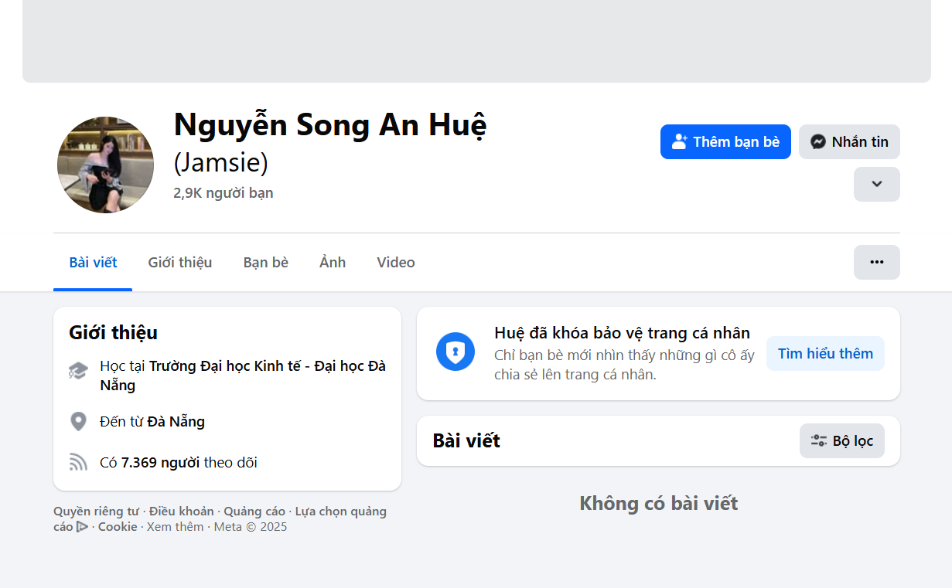Follow the Đà Nẵng hometown link
This screenshot has width=952, height=588.
click(x=176, y=422)
